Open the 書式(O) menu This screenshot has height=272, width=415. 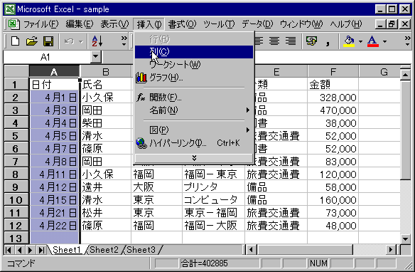click(x=182, y=25)
